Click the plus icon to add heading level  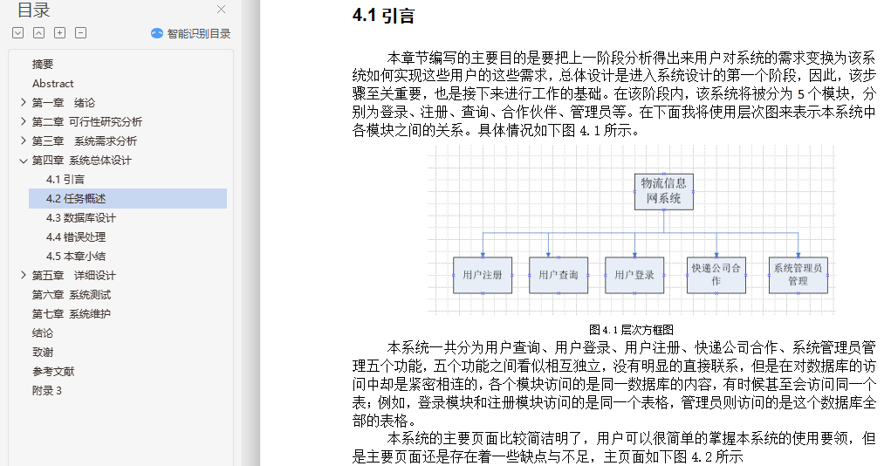point(59,33)
